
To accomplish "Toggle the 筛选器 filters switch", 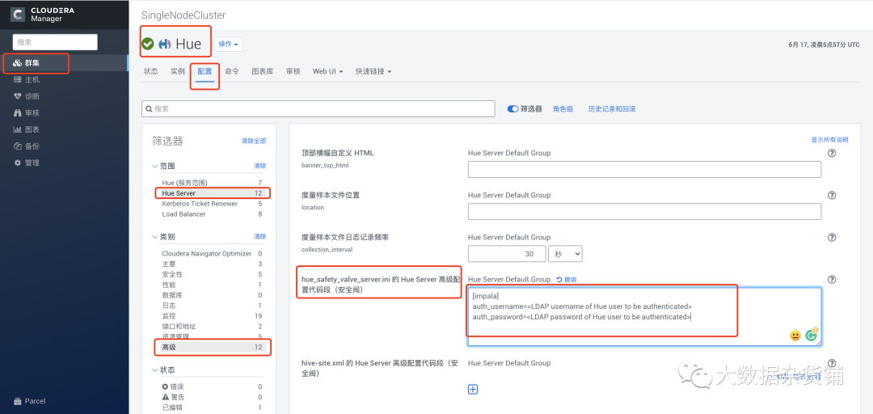I will [x=512, y=109].
